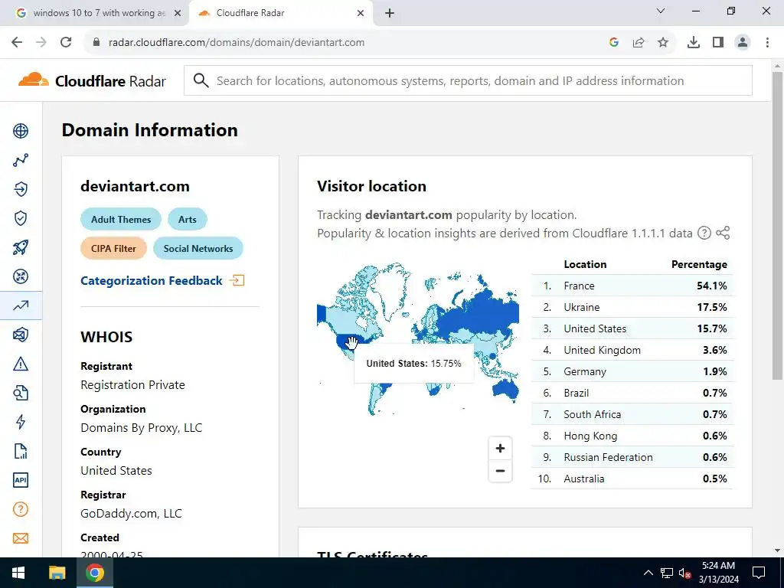The width and height of the screenshot is (784, 588).
Task: Click the help icon beside Cloudflare 1.1.1.1 data
Action: tap(704, 233)
